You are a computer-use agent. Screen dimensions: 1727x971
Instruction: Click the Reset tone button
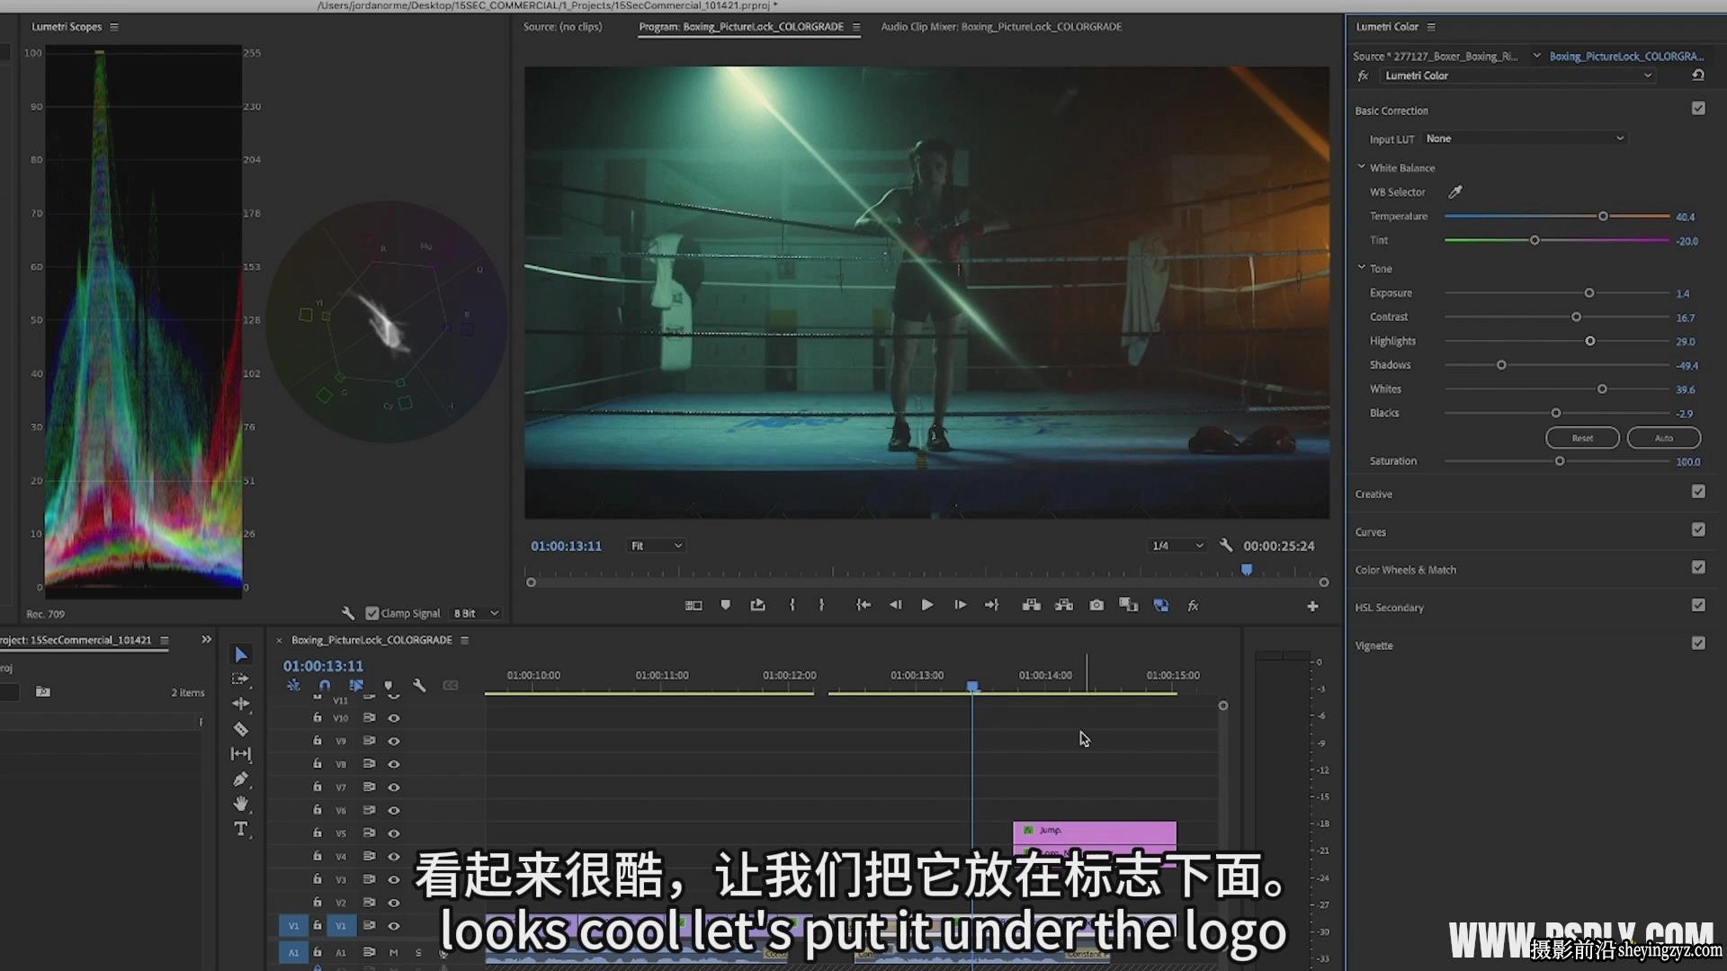coord(1582,438)
